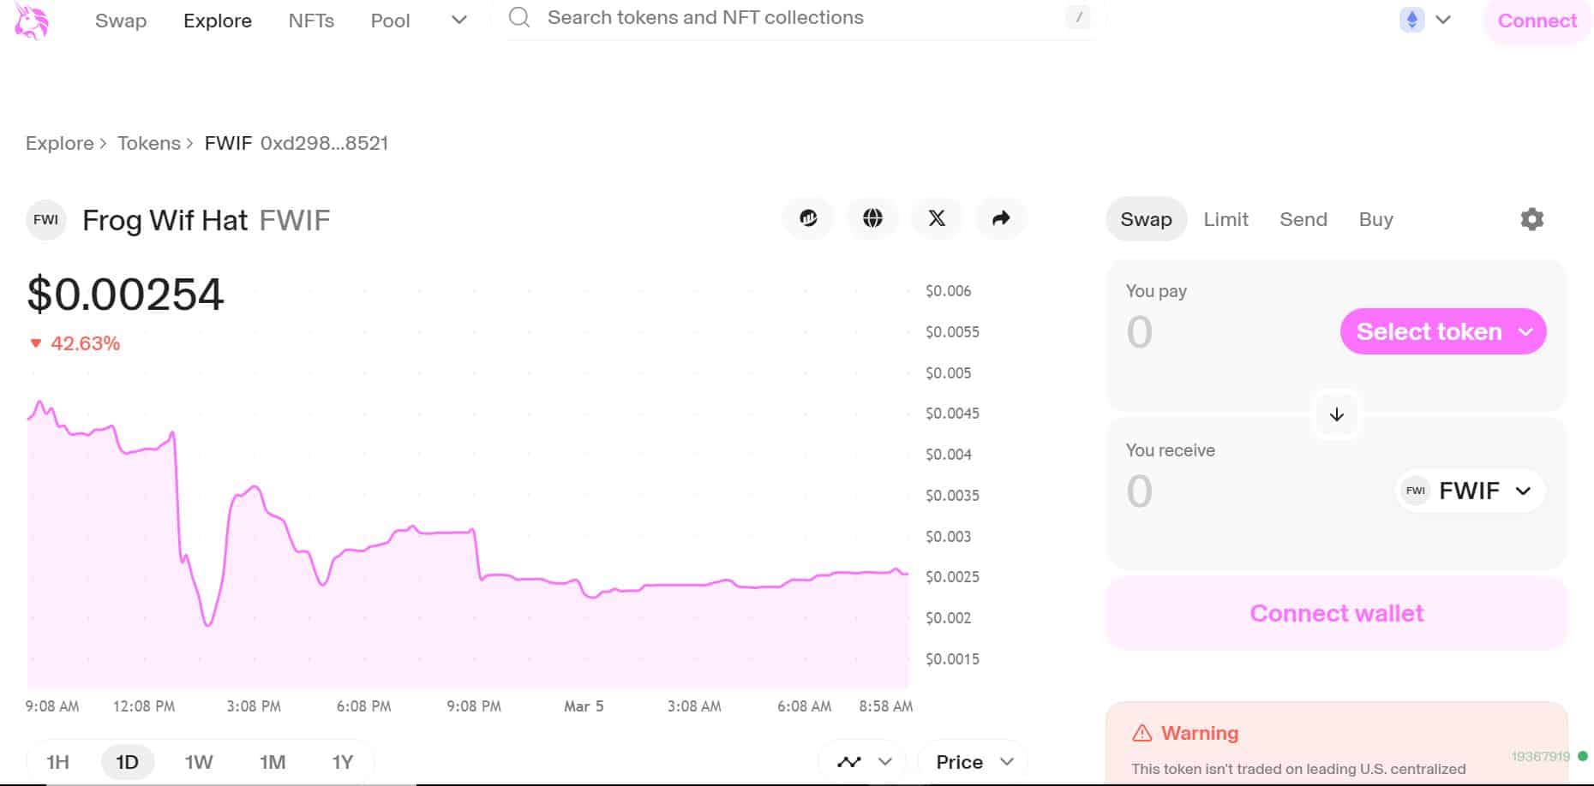Open the Pool navigation item
Screen dimensions: 1594x786
[390, 21]
